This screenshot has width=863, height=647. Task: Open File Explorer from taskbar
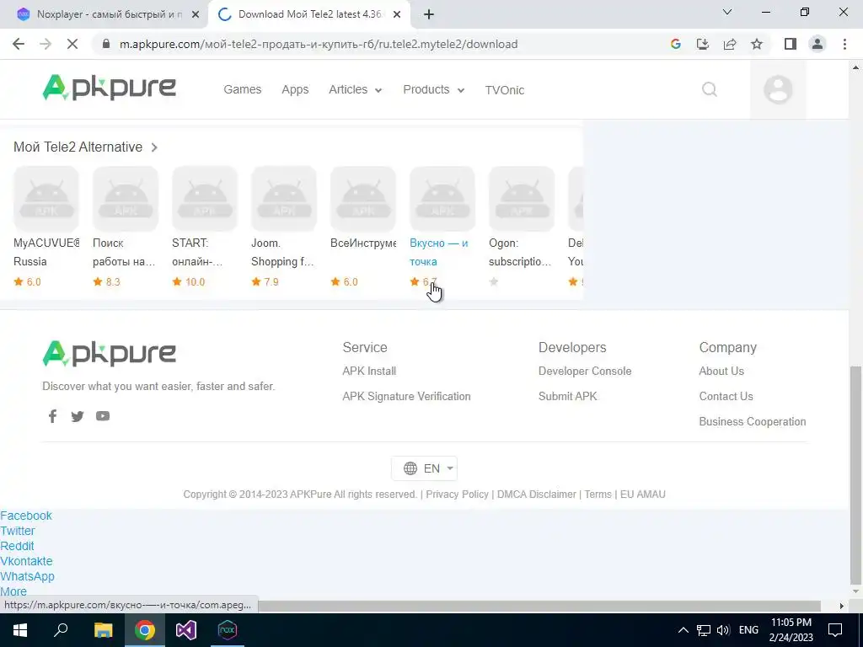click(x=103, y=630)
